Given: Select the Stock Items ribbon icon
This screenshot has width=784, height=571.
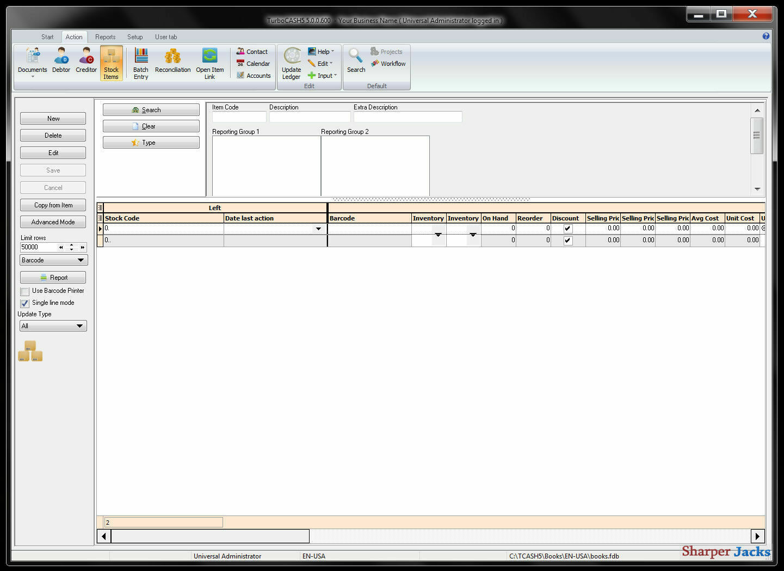Looking at the screenshot, I should click(111, 63).
